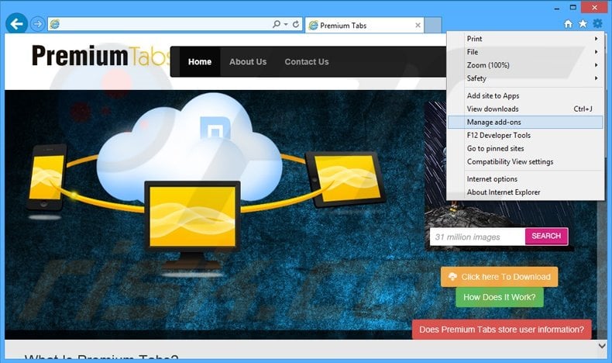Choose Manage add-ons menu entry
Viewport: 612px width, 363px height.
525,122
